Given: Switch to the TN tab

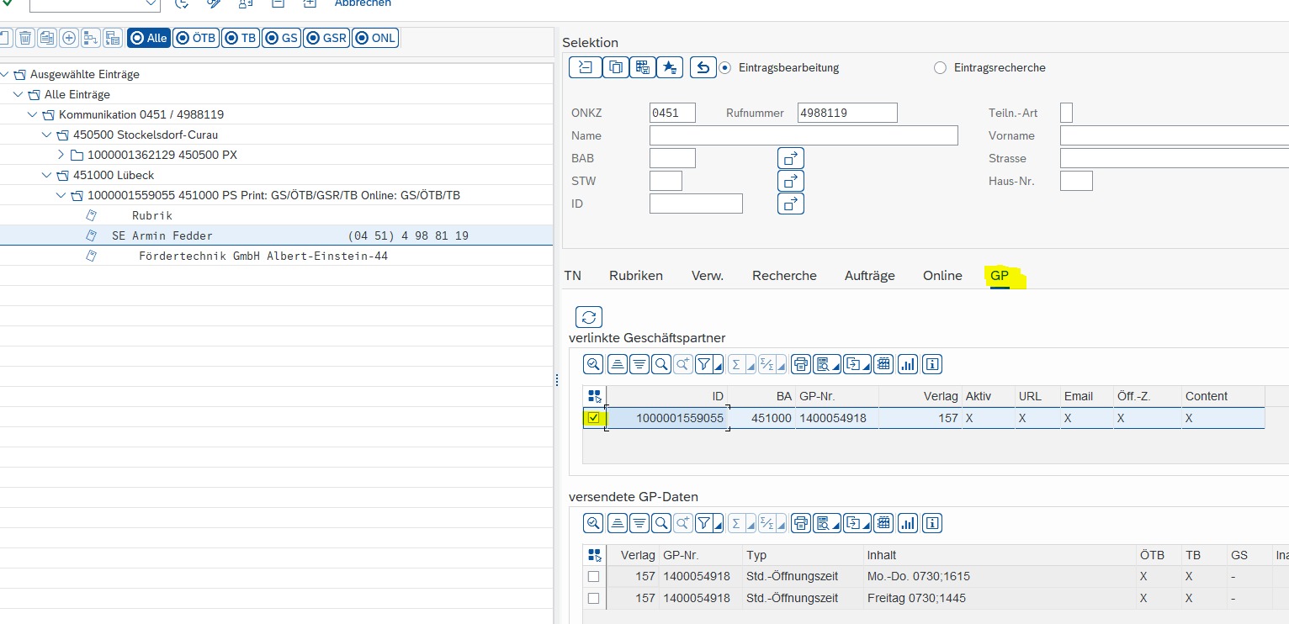Looking at the screenshot, I should (x=572, y=275).
